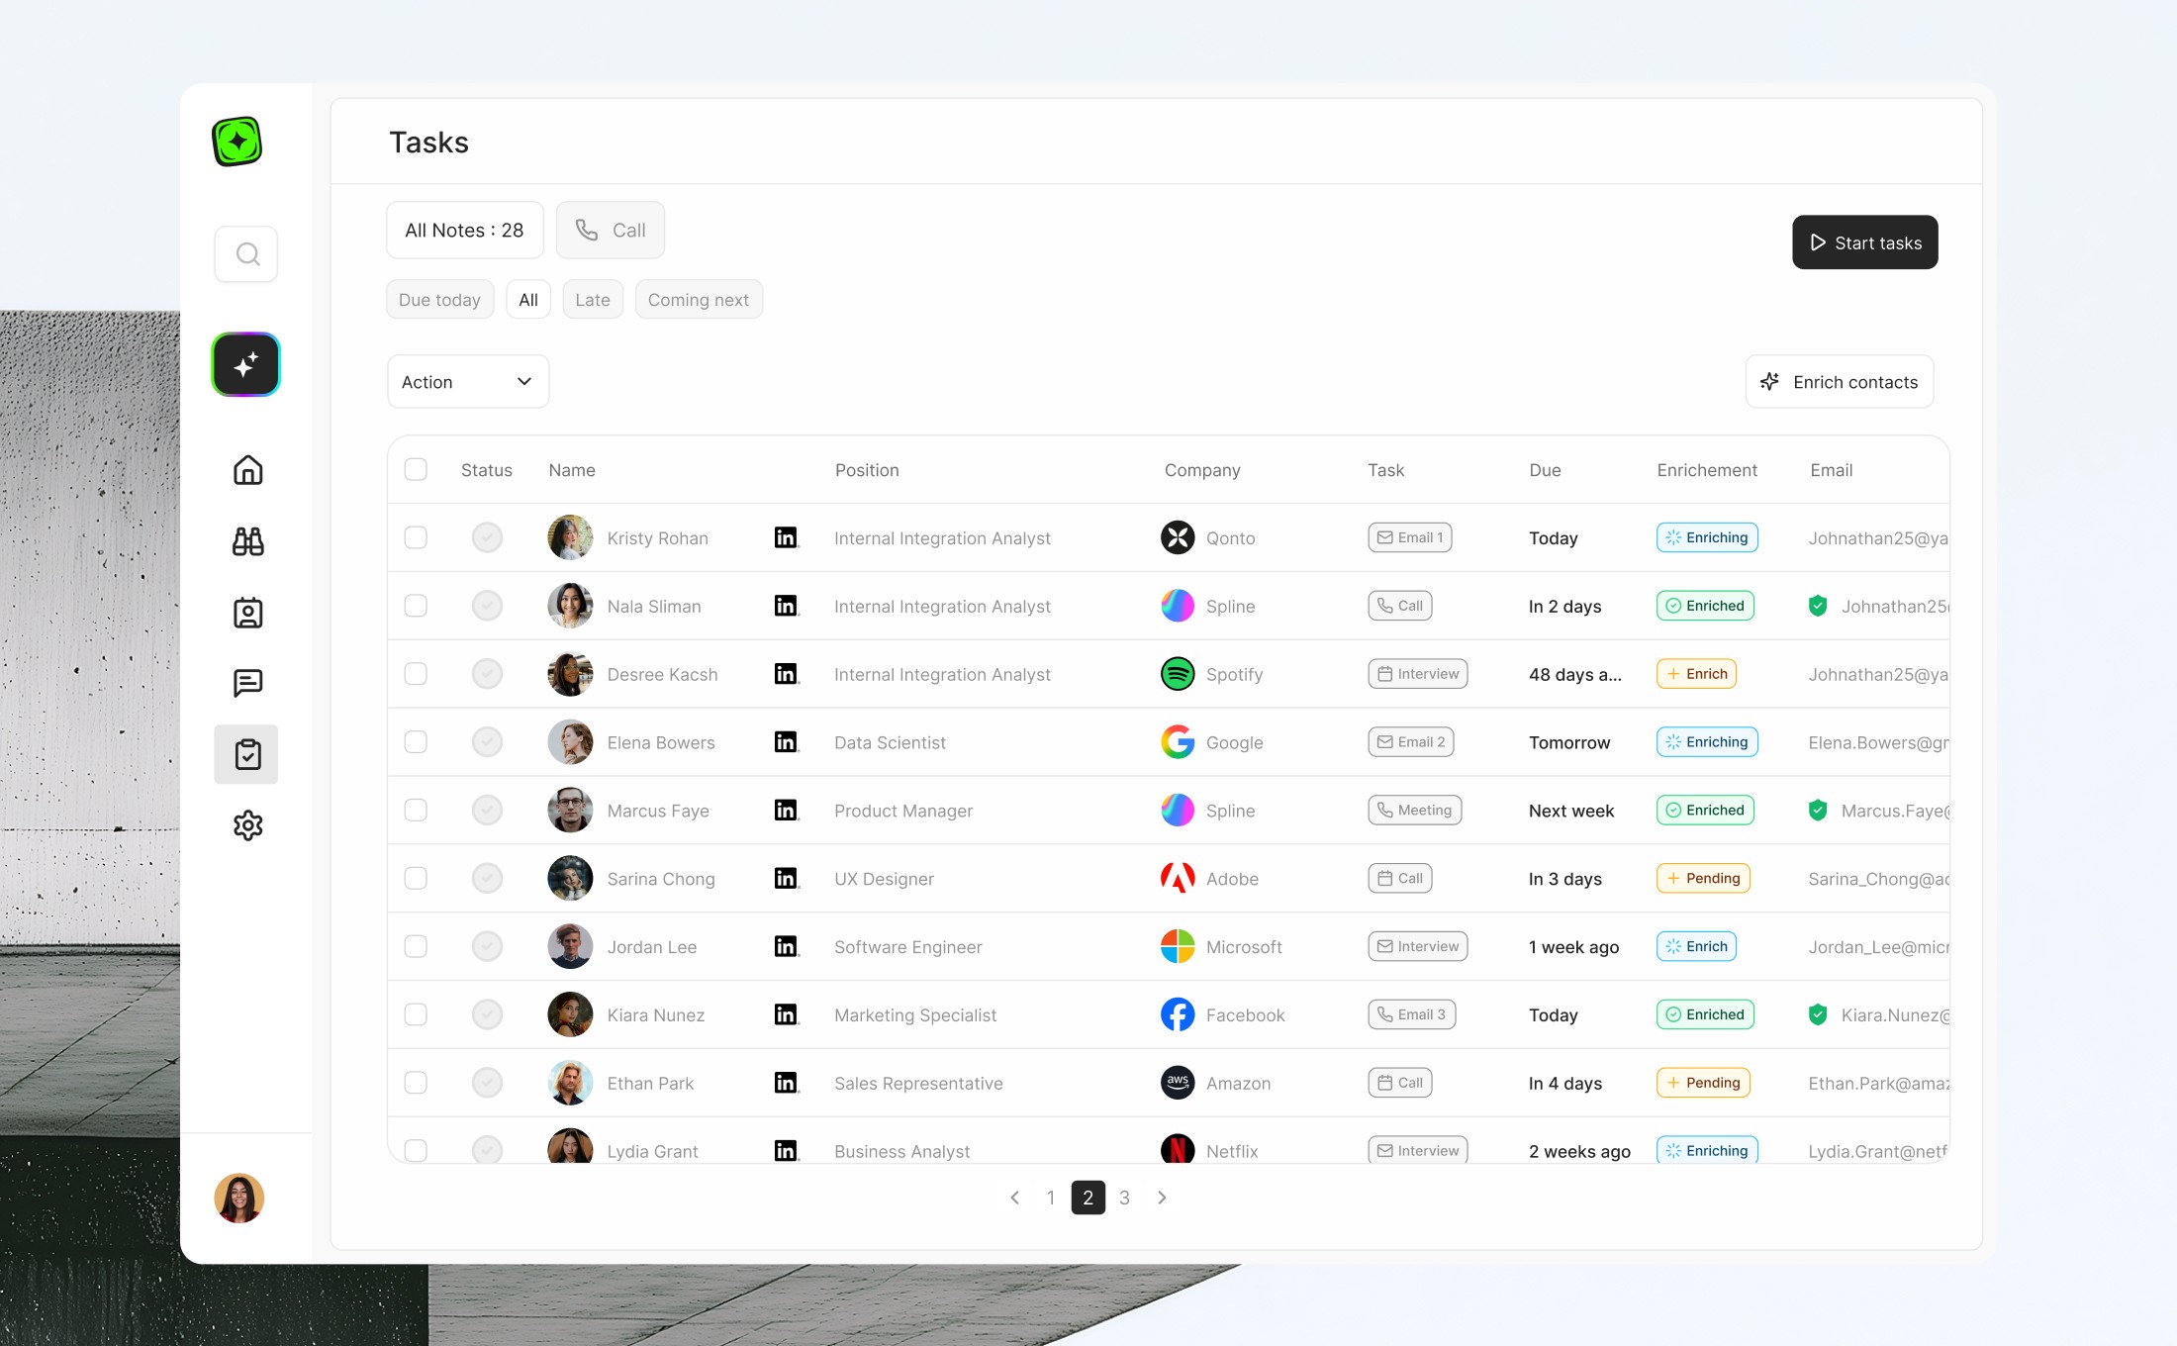Open the binoculars prospecting icon

[x=247, y=541]
